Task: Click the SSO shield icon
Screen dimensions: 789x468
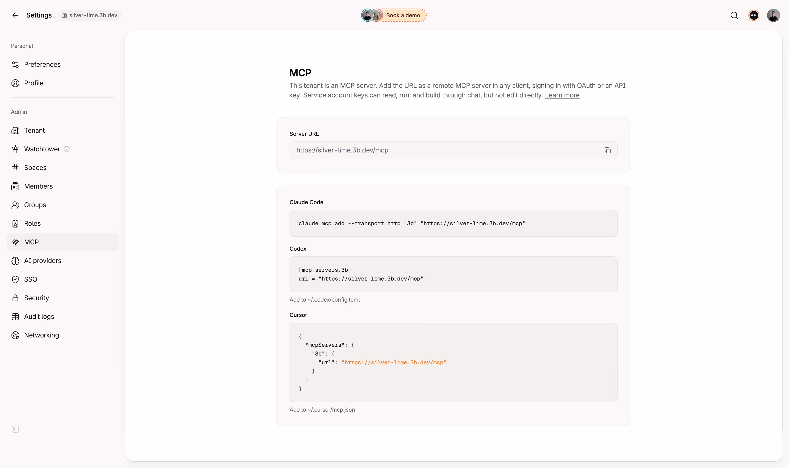Action: tap(15, 279)
